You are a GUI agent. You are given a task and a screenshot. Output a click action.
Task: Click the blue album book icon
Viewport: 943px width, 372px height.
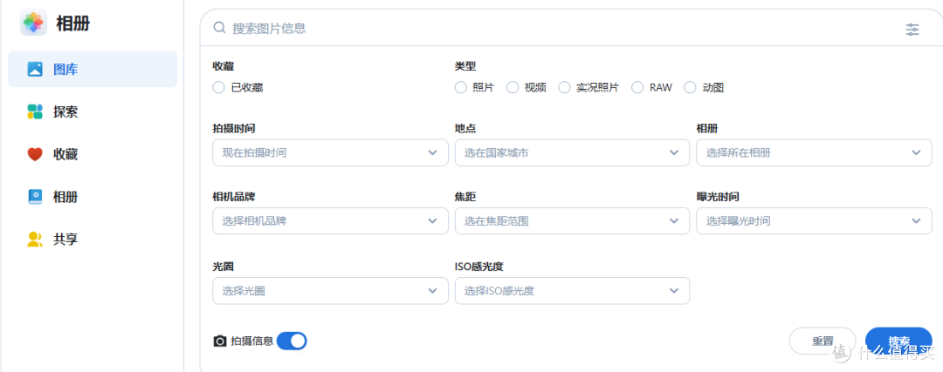coord(35,197)
